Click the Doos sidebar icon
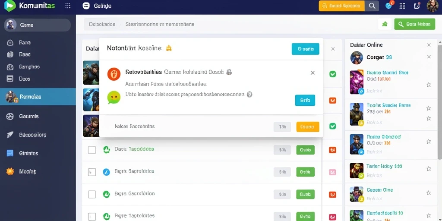 click(10, 79)
